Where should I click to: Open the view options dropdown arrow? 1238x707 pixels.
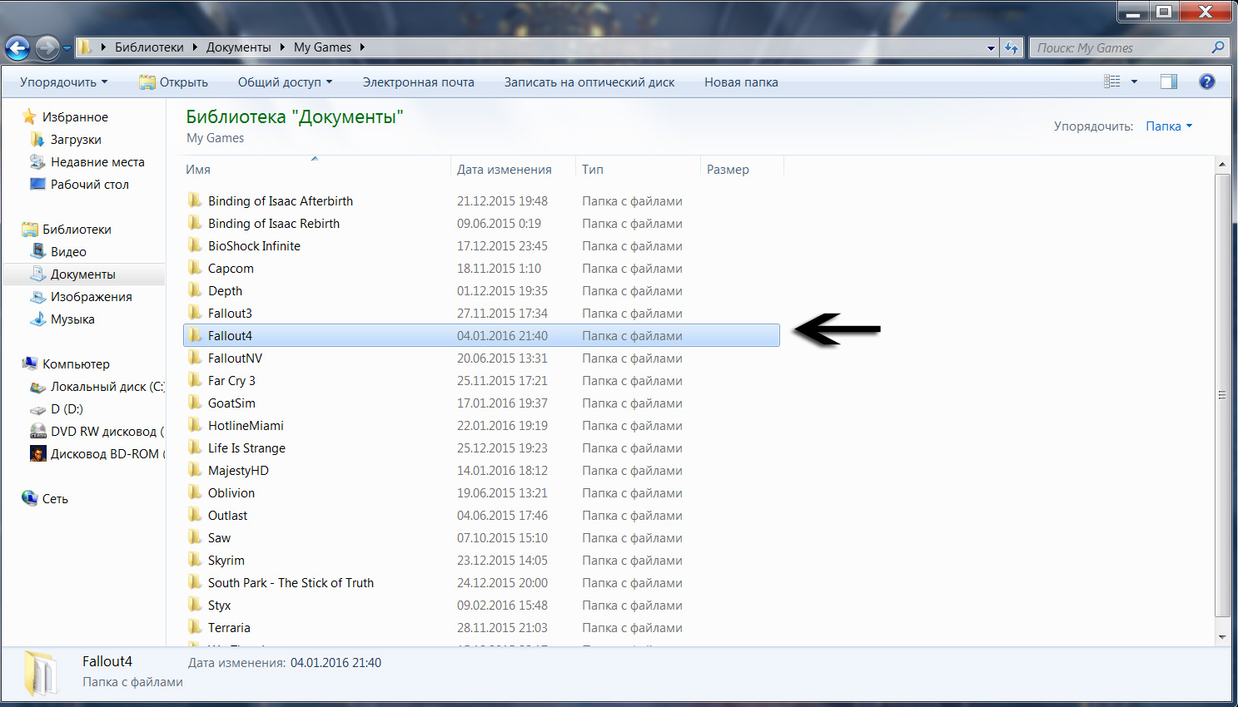tap(1134, 82)
